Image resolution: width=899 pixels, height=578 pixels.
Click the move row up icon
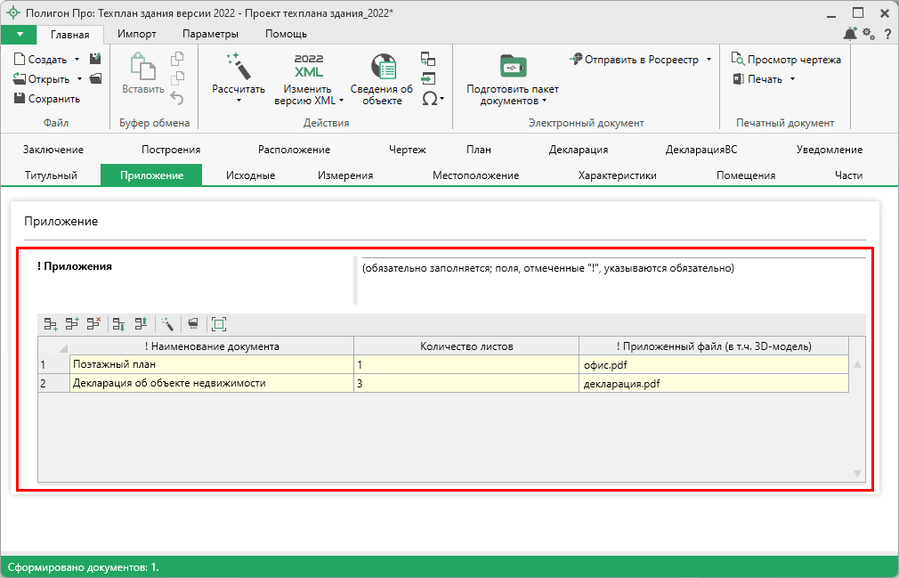point(139,324)
